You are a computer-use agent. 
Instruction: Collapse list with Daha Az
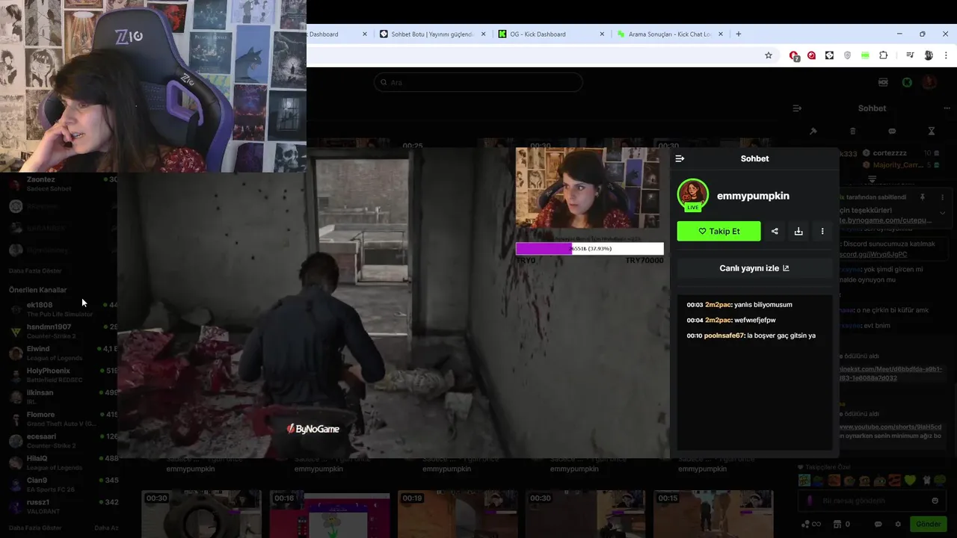tap(106, 528)
